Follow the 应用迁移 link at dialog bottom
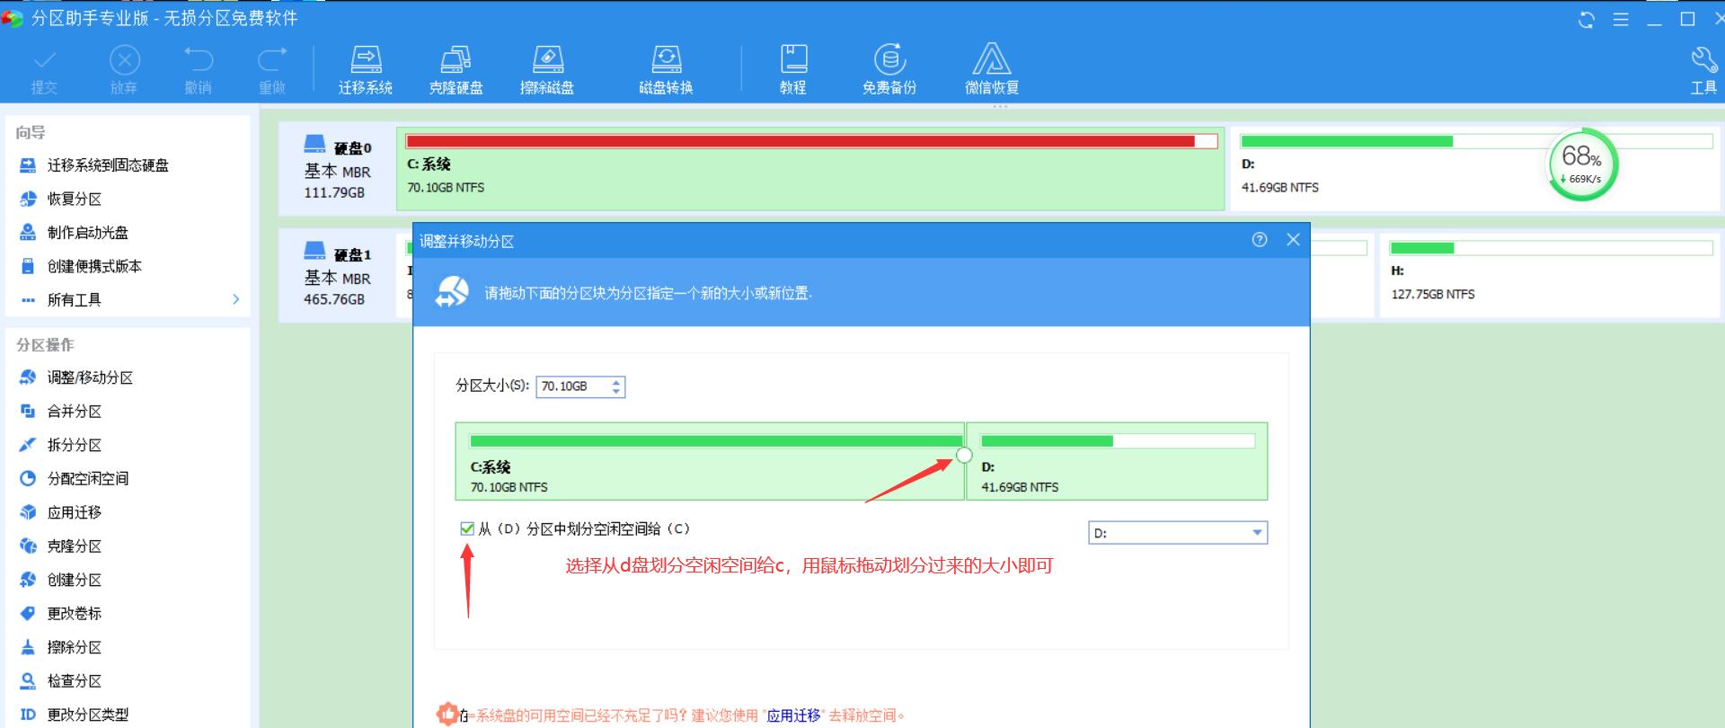This screenshot has height=728, width=1725. [x=793, y=715]
